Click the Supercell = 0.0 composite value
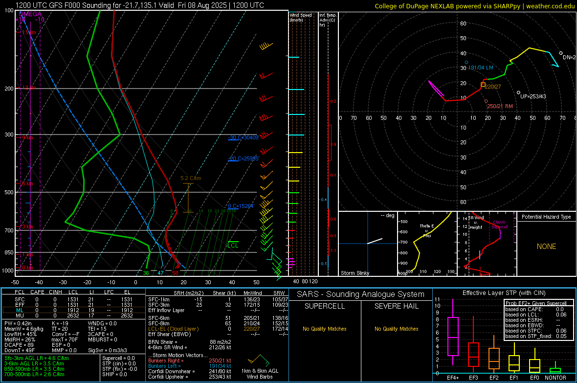Screen dimensions: 577x383 coord(118,358)
